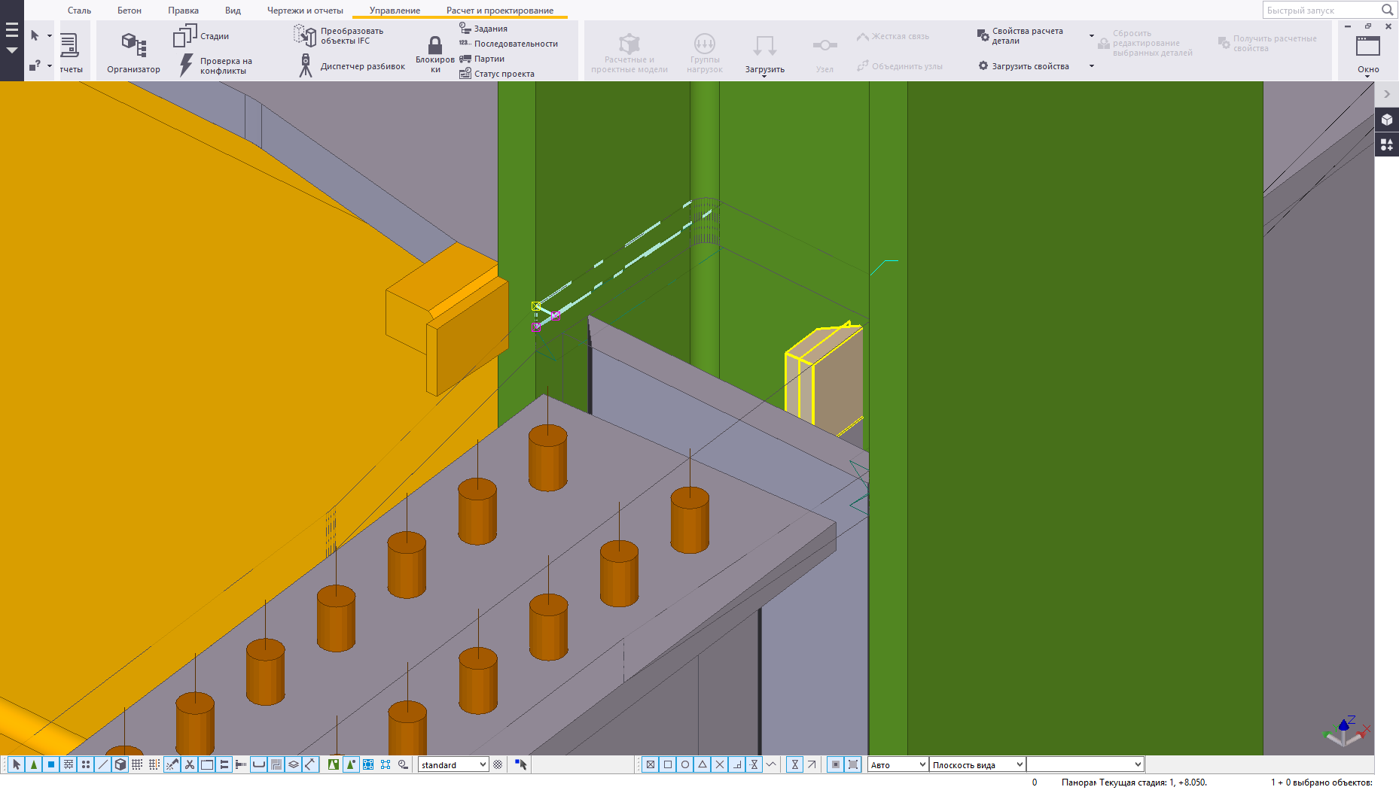Switch to the Сталь ribbon tab
The image size is (1399, 790).
coord(79,11)
